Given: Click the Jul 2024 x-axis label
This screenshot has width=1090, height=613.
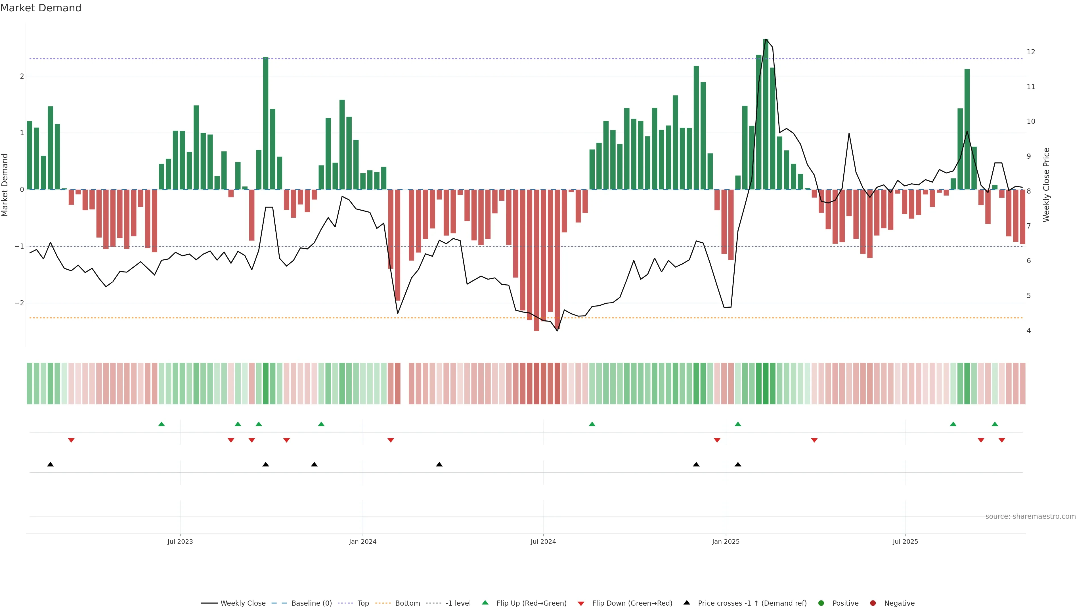Looking at the screenshot, I should [543, 541].
